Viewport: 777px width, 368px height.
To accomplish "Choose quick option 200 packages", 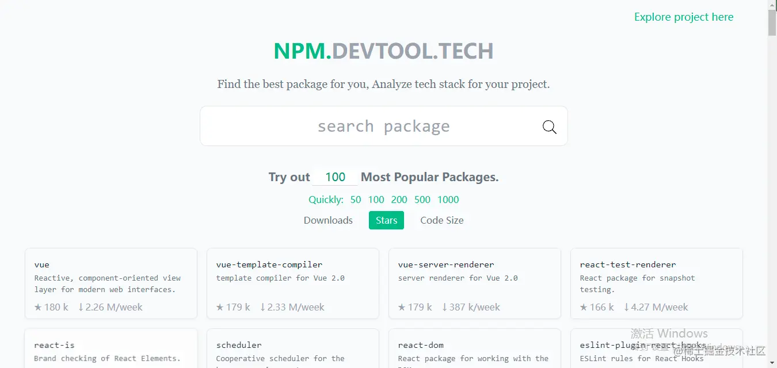I will point(399,200).
